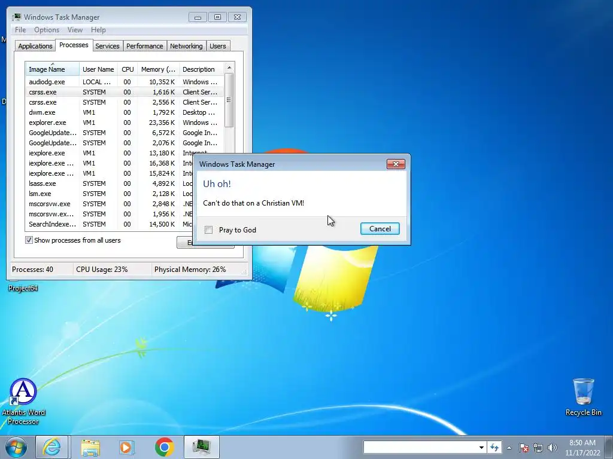Image resolution: width=613 pixels, height=459 pixels.
Task: Sort by User Name column header
Action: pos(98,69)
